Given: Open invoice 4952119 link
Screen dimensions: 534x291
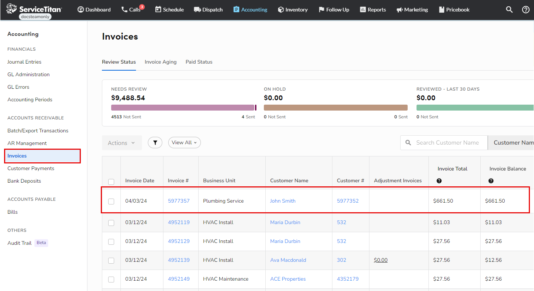Looking at the screenshot, I should coord(179,222).
